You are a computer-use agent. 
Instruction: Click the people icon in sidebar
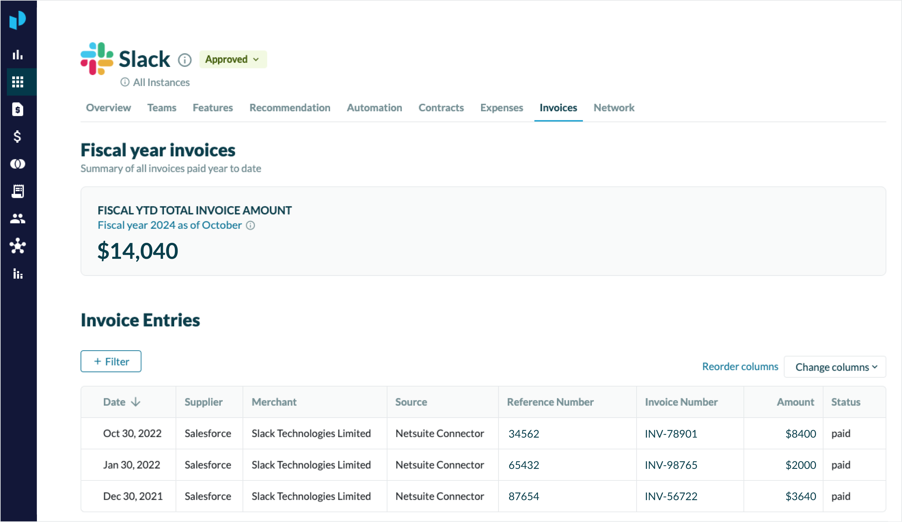click(x=18, y=218)
